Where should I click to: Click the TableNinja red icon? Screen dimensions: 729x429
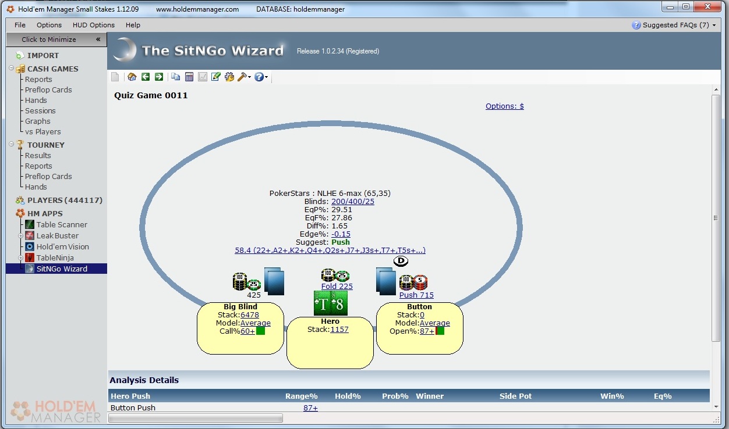(x=30, y=258)
